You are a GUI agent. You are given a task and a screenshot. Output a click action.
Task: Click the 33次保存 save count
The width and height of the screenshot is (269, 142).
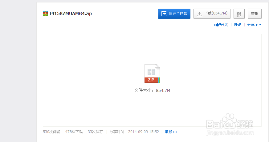[96, 132]
